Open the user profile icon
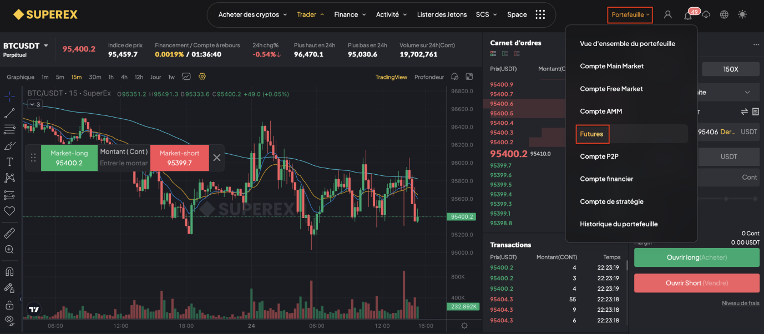This screenshot has width=764, height=334. pos(668,15)
